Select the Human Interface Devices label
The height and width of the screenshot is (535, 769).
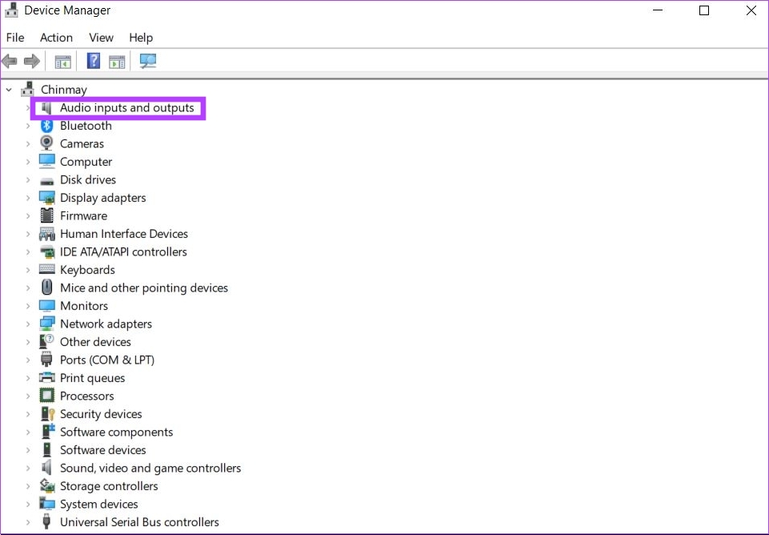[x=124, y=234]
